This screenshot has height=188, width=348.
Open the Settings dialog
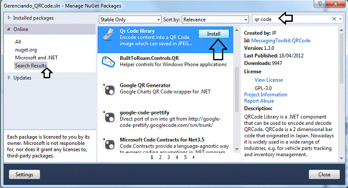[x=24, y=175]
